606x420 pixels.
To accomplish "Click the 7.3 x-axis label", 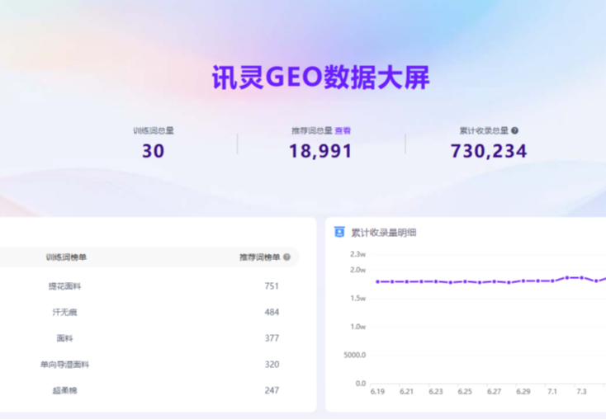I will coord(581,391).
